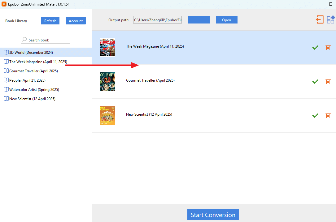
Task: Click green checkmark for Gourmet Traveller
Action: (315, 82)
